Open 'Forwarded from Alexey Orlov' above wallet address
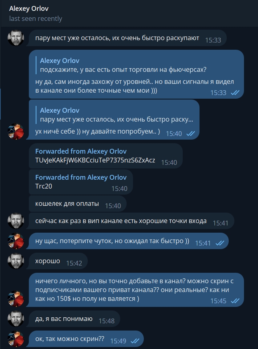 click(x=81, y=151)
